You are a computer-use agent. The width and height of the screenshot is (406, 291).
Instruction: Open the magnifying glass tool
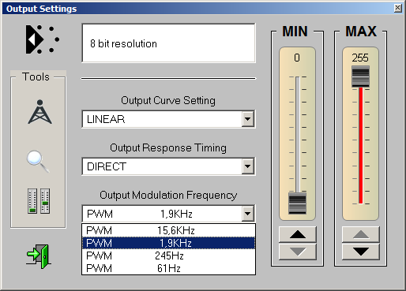click(38, 162)
